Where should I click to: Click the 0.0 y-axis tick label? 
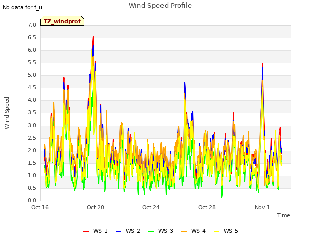pos(32,201)
